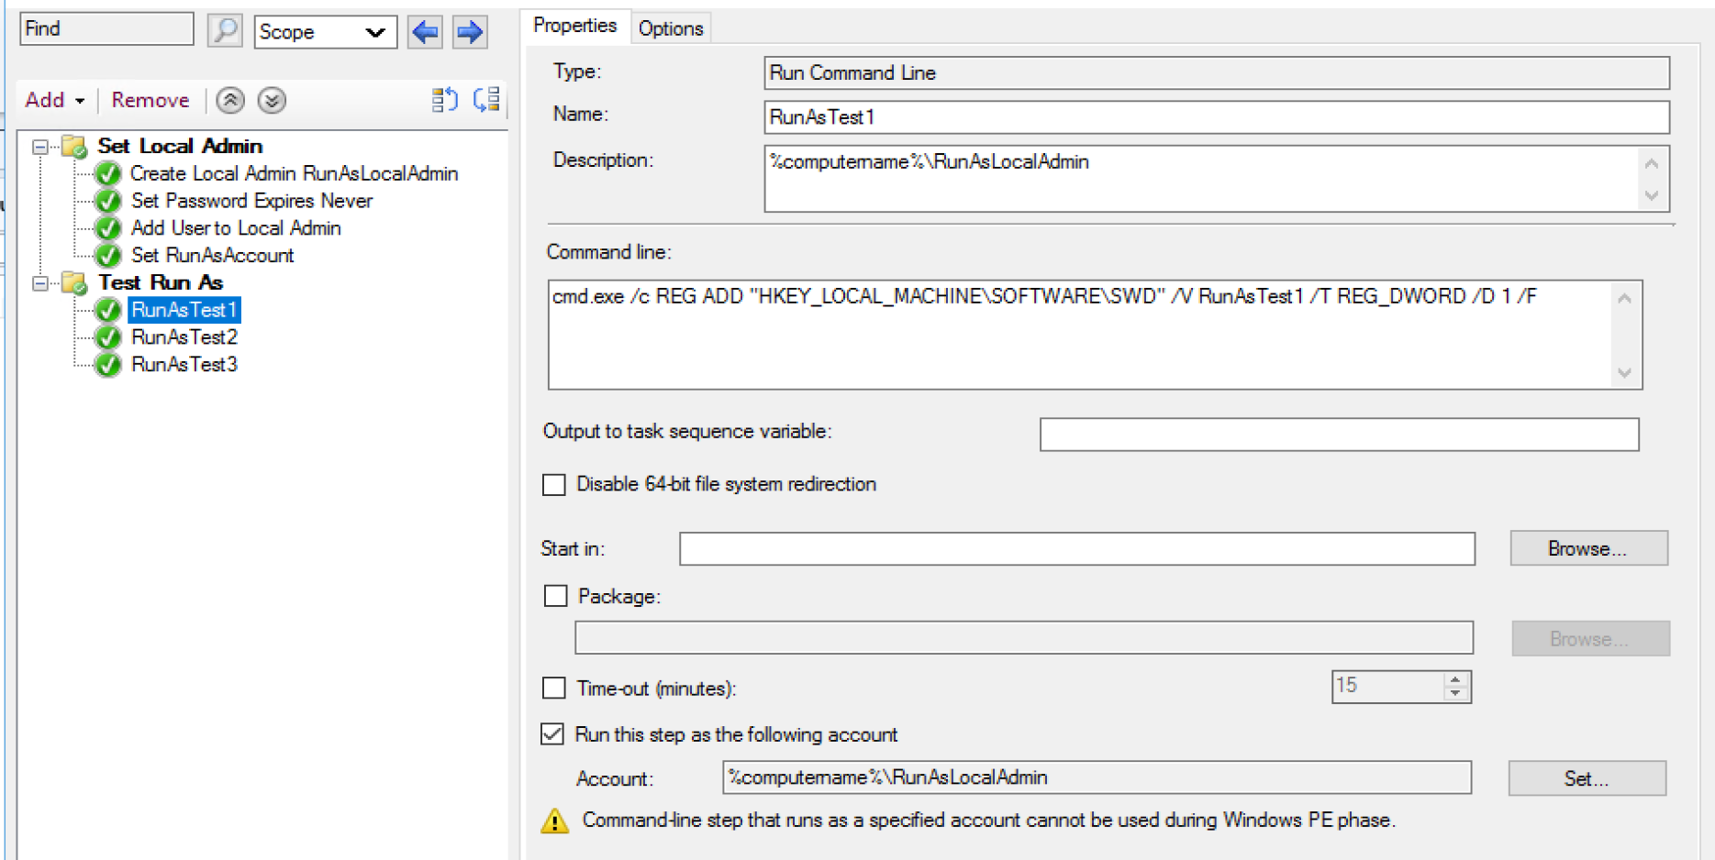
Task: Click Browse next to Start in
Action: (x=1588, y=548)
